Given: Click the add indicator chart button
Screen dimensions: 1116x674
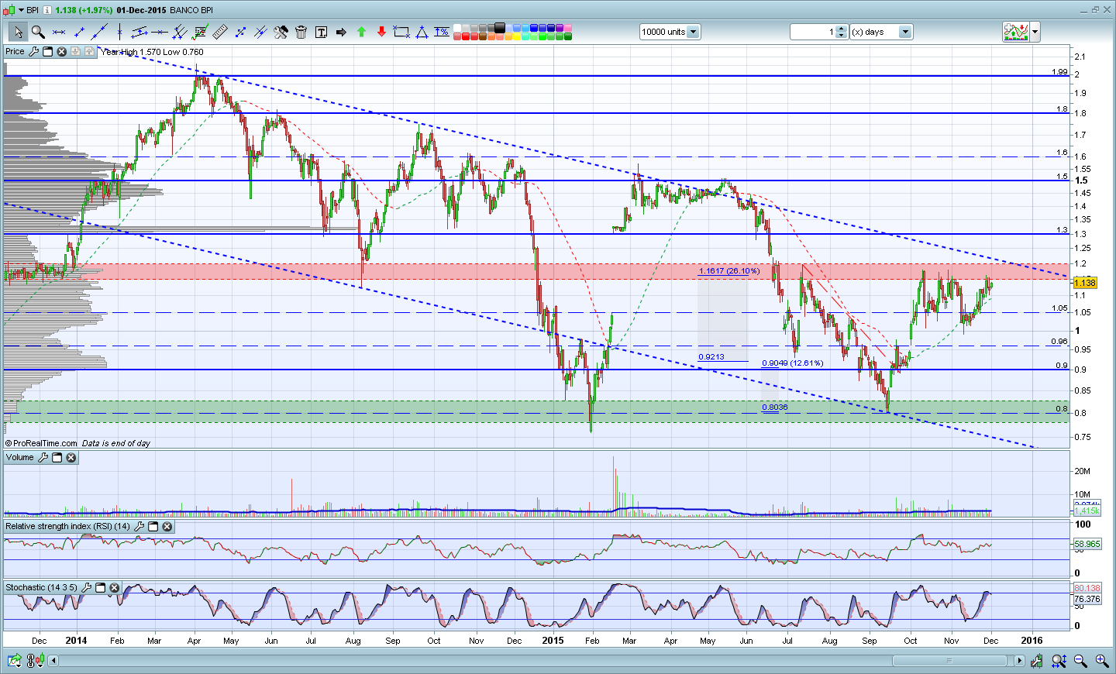Looking at the screenshot, I should pyautogui.click(x=1015, y=32).
